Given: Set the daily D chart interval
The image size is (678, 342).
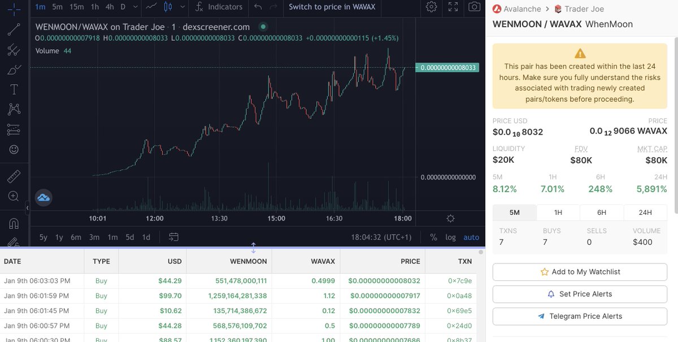Looking at the screenshot, I should [x=123, y=7].
